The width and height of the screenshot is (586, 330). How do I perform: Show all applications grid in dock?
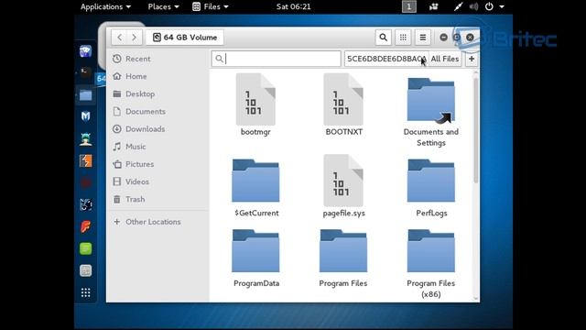(85, 292)
